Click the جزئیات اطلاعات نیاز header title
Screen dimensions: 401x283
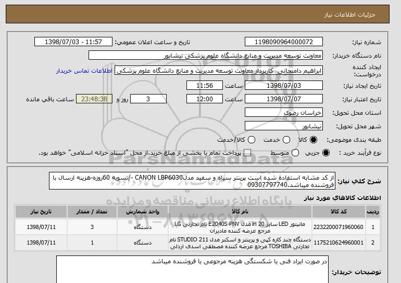[x=349, y=15]
